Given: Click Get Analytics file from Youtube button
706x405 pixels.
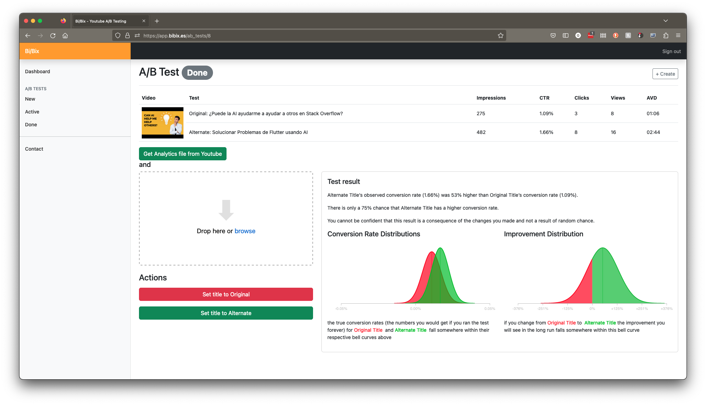Looking at the screenshot, I should [x=183, y=154].
